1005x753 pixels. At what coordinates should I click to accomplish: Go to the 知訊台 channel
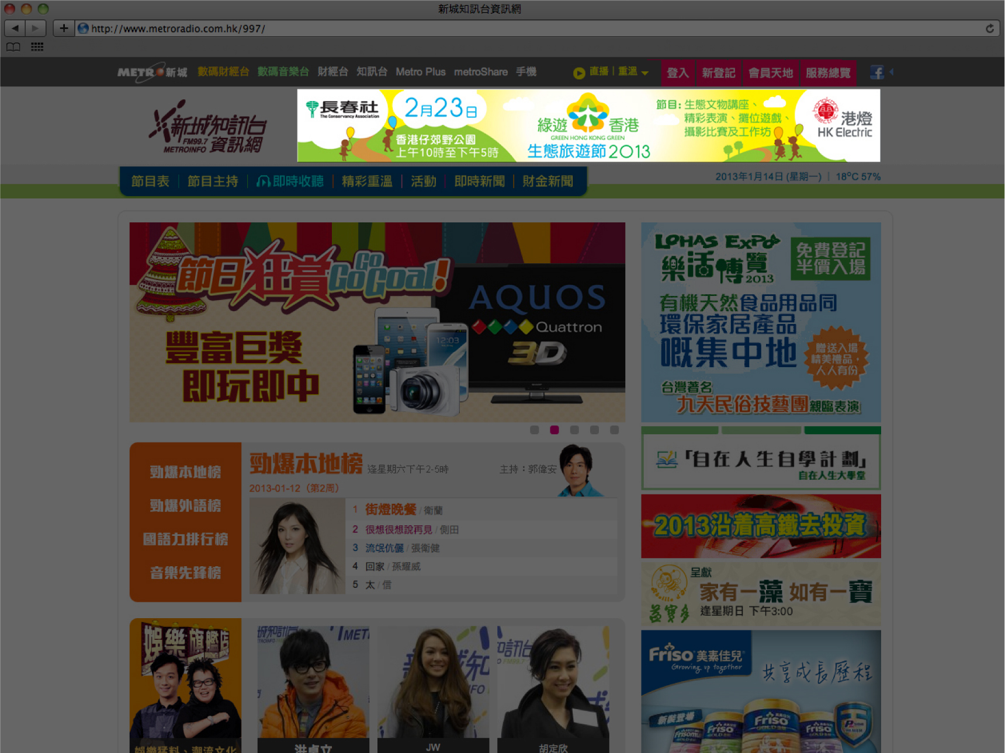tap(372, 72)
